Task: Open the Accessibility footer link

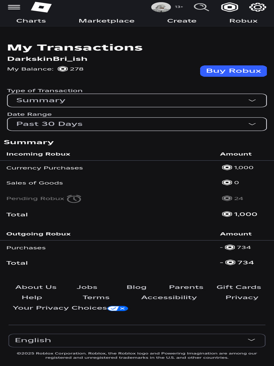Action: [169, 297]
